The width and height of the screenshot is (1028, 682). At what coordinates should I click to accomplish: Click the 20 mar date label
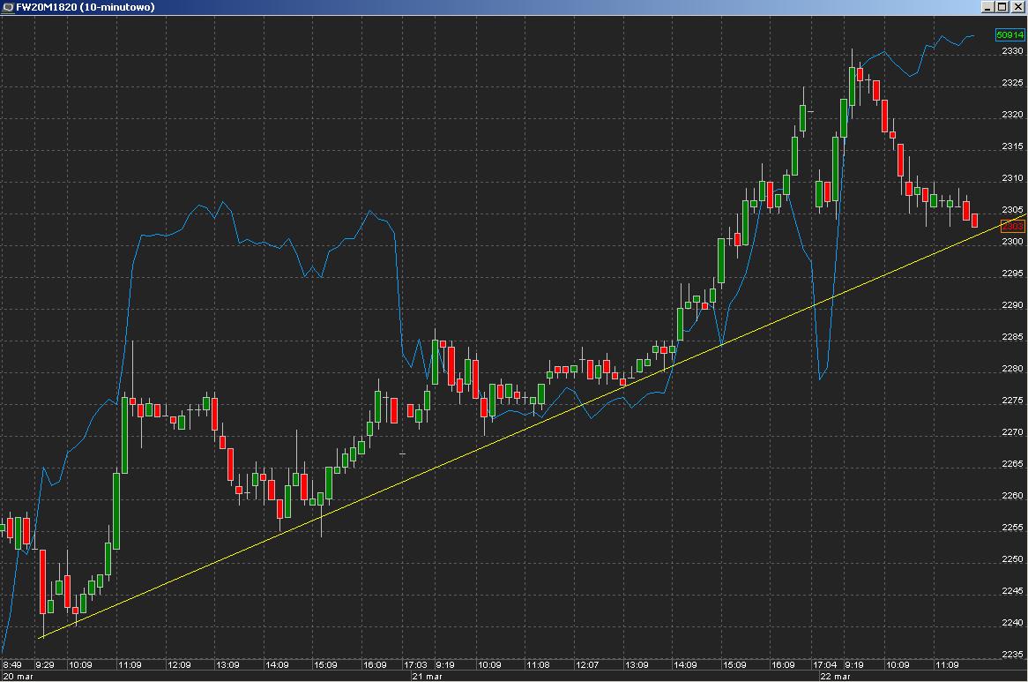click(x=19, y=676)
